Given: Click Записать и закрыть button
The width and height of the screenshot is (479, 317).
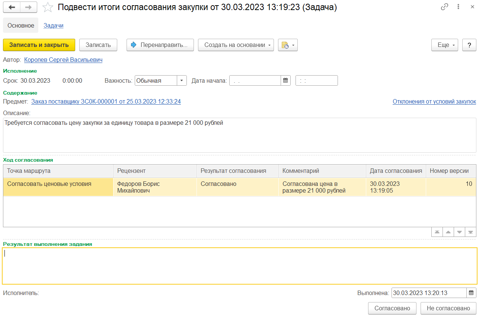Looking at the screenshot, I should click(x=39, y=45).
